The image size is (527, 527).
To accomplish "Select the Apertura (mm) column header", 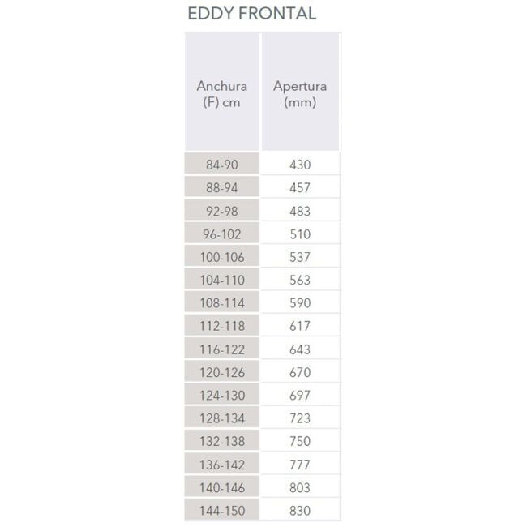I will pos(300,92).
